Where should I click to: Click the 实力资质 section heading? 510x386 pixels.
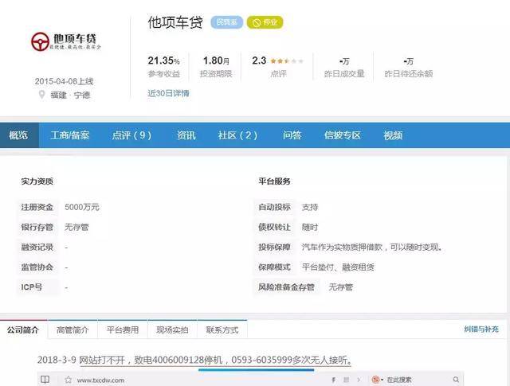tap(37, 181)
